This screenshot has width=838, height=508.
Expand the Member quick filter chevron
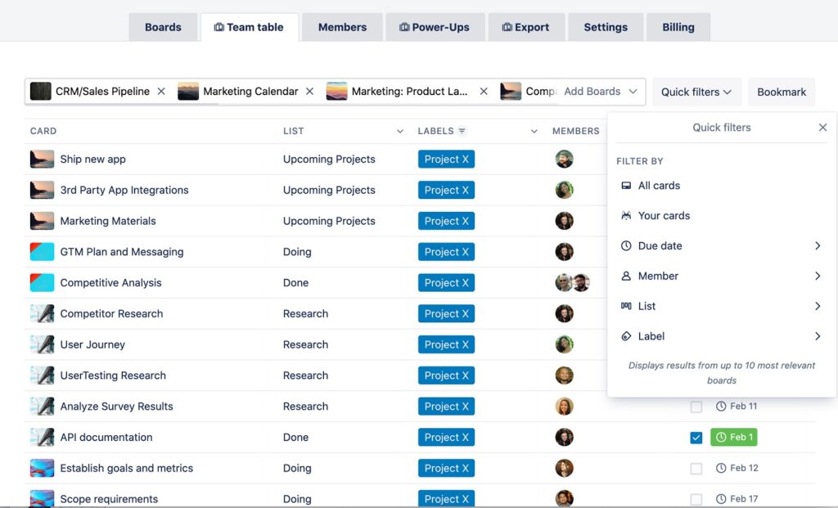coord(817,276)
